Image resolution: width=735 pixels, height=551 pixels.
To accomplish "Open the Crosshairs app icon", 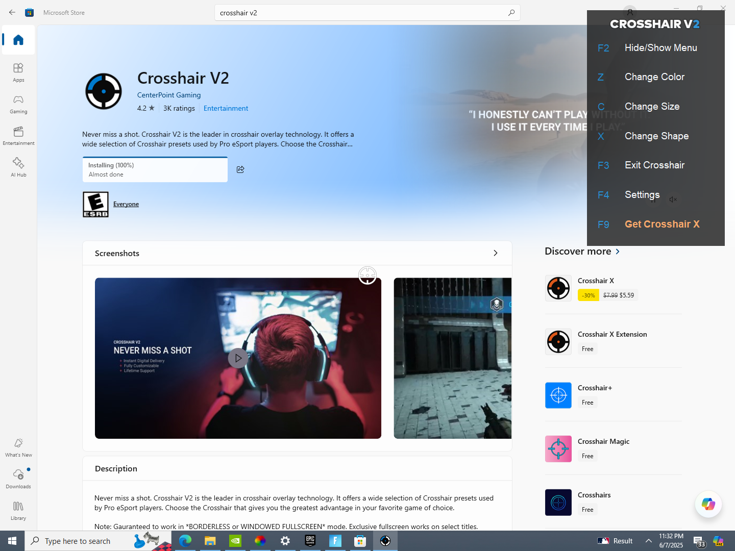I will (558, 503).
